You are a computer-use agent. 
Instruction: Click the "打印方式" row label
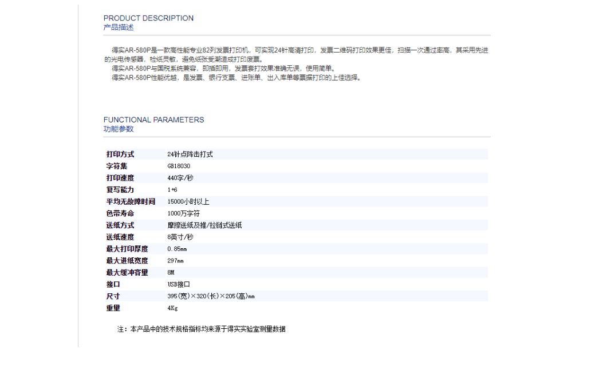pos(120,154)
